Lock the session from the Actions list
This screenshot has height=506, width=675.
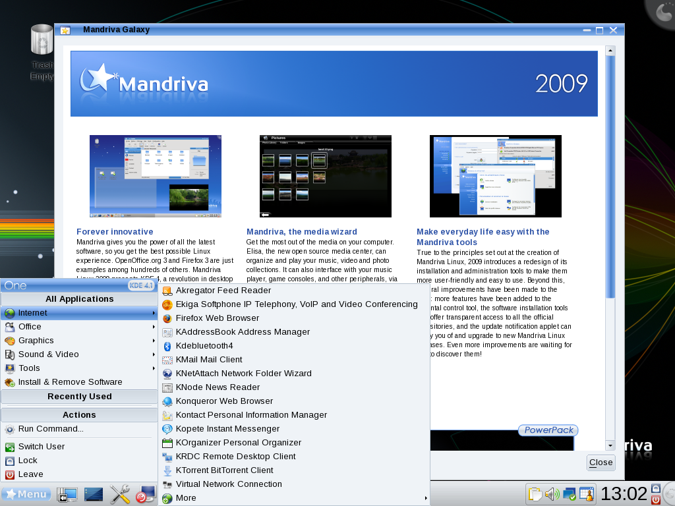(79, 461)
